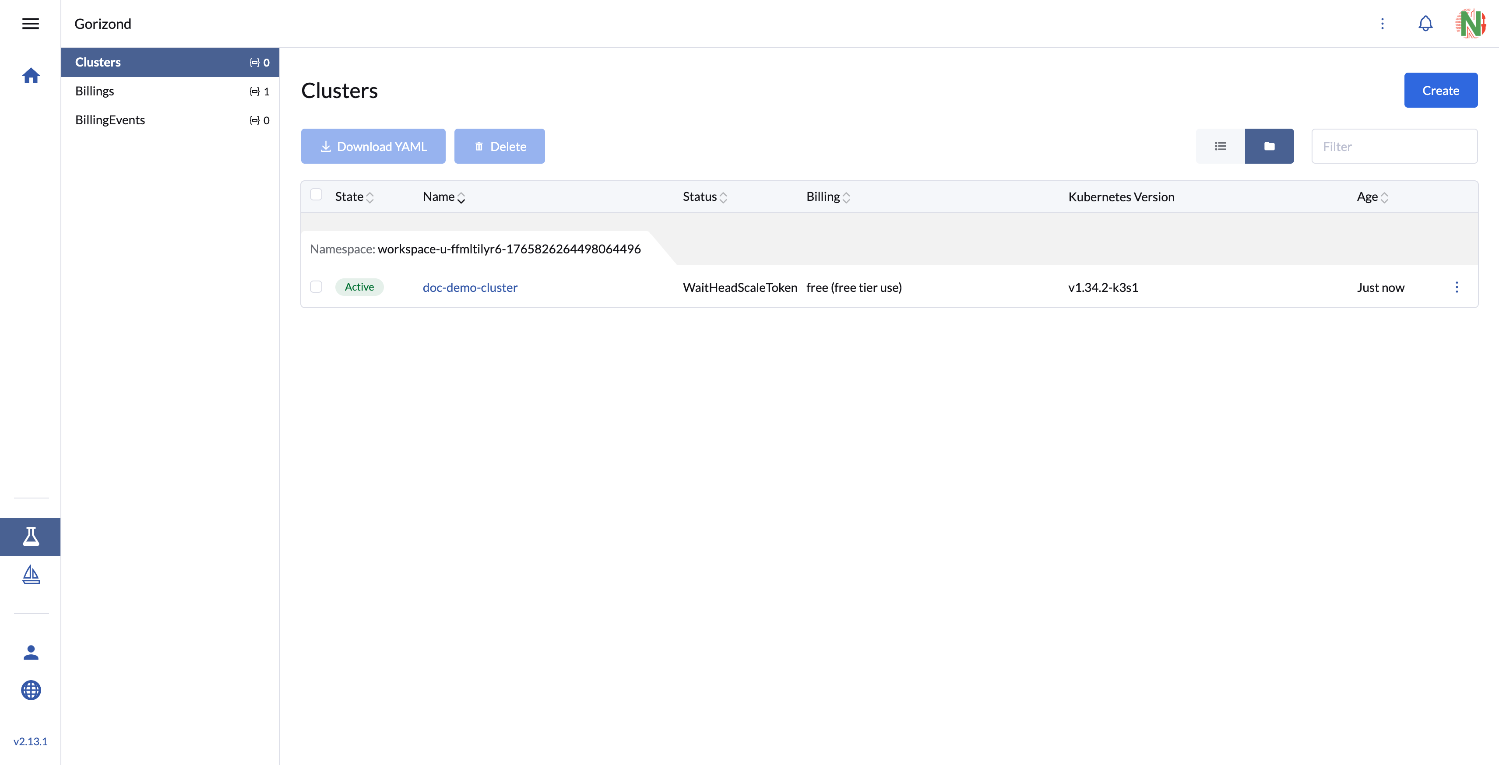The width and height of the screenshot is (1499, 765).
Task: Open header three-dot options menu
Action: point(1383,24)
